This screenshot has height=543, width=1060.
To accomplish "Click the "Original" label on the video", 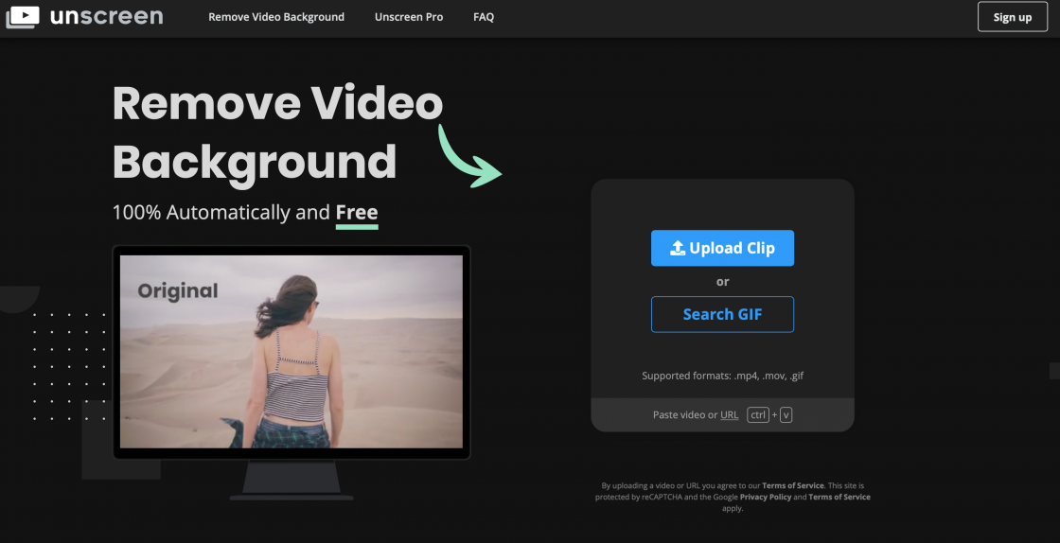I will (178, 291).
